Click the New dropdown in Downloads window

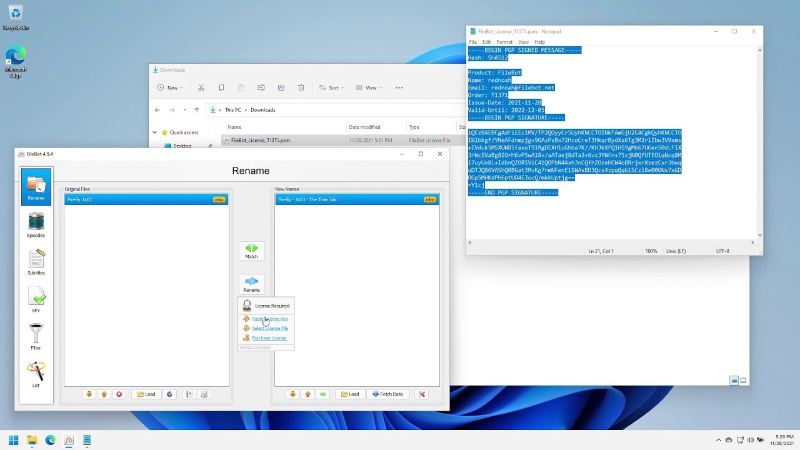point(171,88)
